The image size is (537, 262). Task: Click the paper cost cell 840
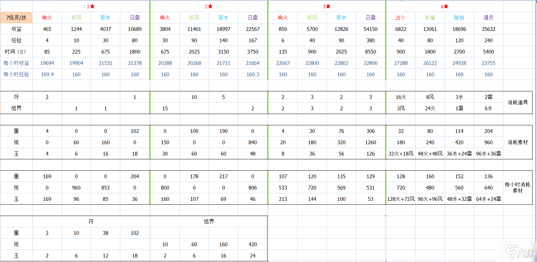point(253,143)
